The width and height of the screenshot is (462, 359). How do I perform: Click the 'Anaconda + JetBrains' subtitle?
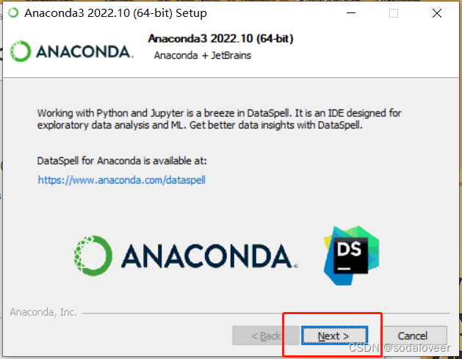click(203, 55)
